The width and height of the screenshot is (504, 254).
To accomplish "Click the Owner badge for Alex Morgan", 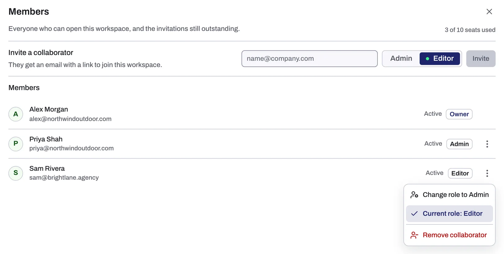I will tap(459, 114).
